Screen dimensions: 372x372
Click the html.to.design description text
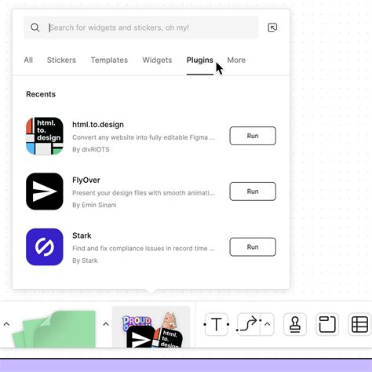pyautogui.click(x=144, y=137)
